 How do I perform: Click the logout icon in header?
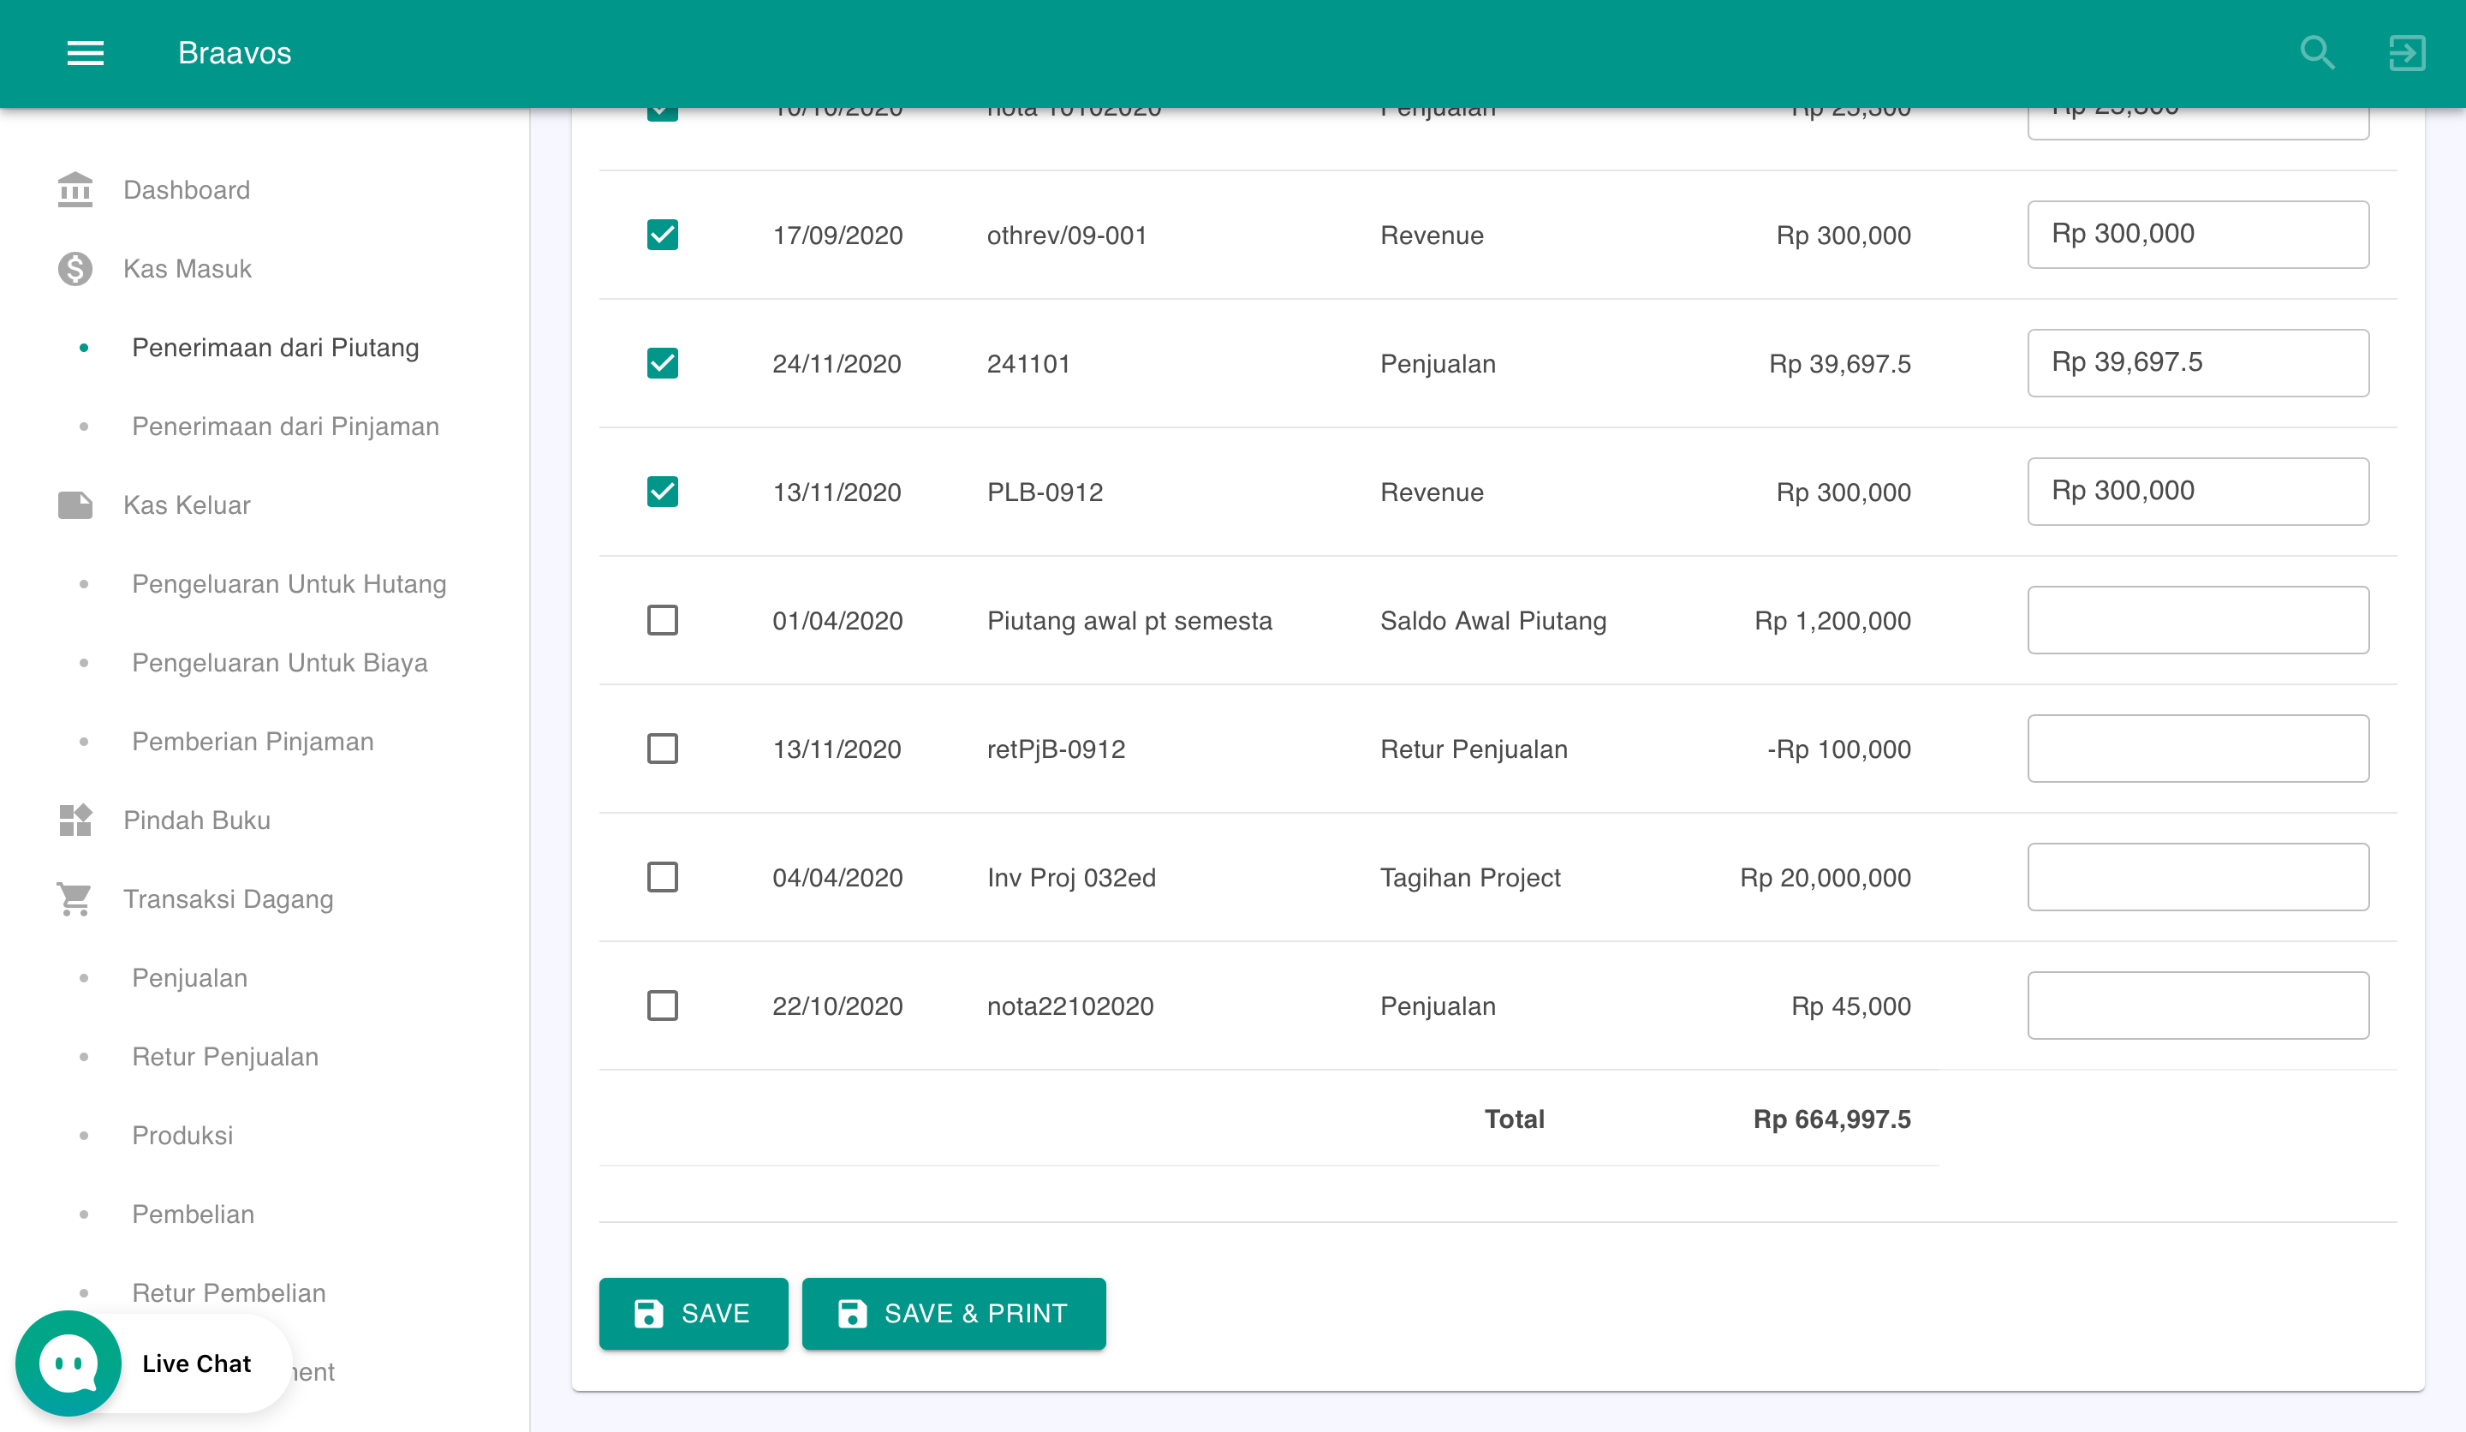tap(2406, 53)
